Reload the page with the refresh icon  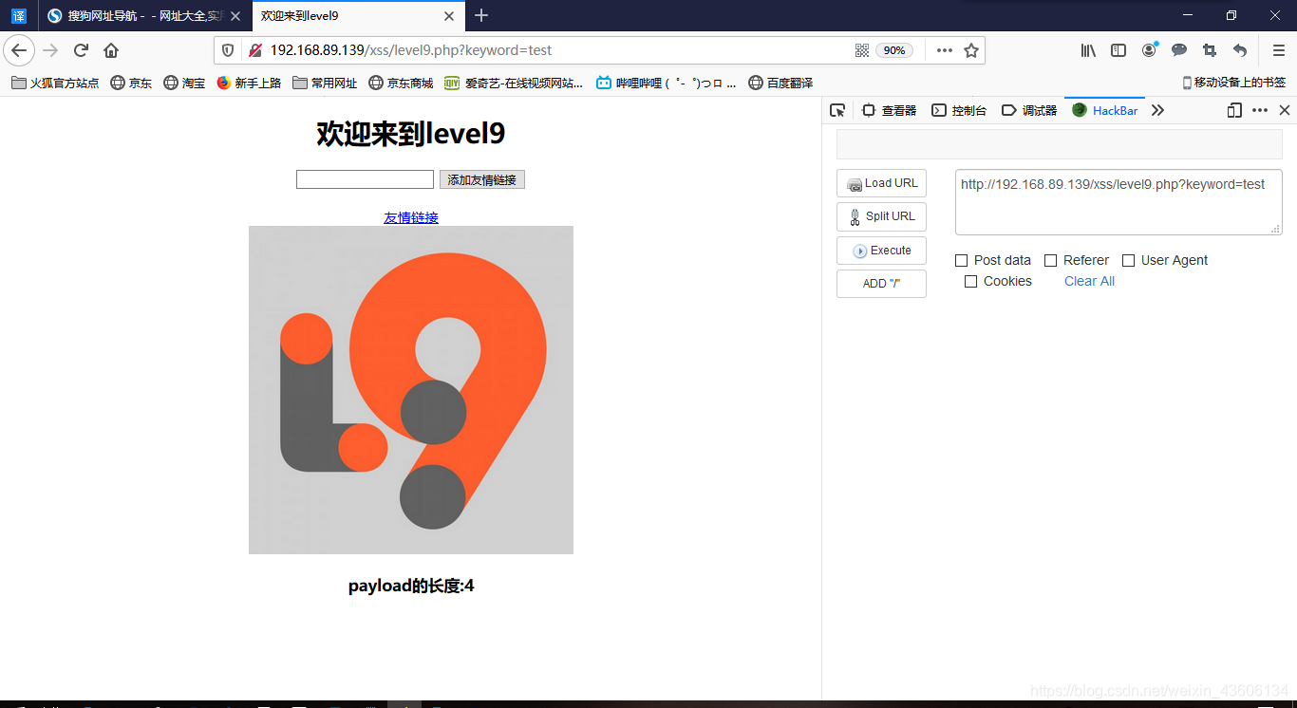[81, 50]
